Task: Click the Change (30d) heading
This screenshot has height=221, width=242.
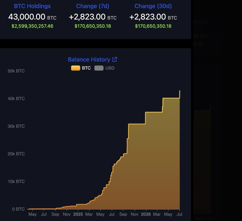Action: point(153,6)
